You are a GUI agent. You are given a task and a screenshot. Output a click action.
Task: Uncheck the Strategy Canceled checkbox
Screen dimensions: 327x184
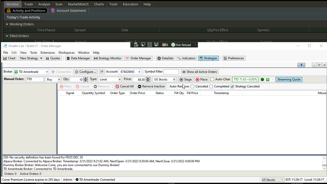(232, 87)
